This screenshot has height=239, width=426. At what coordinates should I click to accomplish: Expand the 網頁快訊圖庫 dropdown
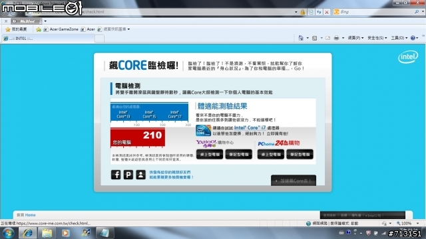click(x=128, y=29)
